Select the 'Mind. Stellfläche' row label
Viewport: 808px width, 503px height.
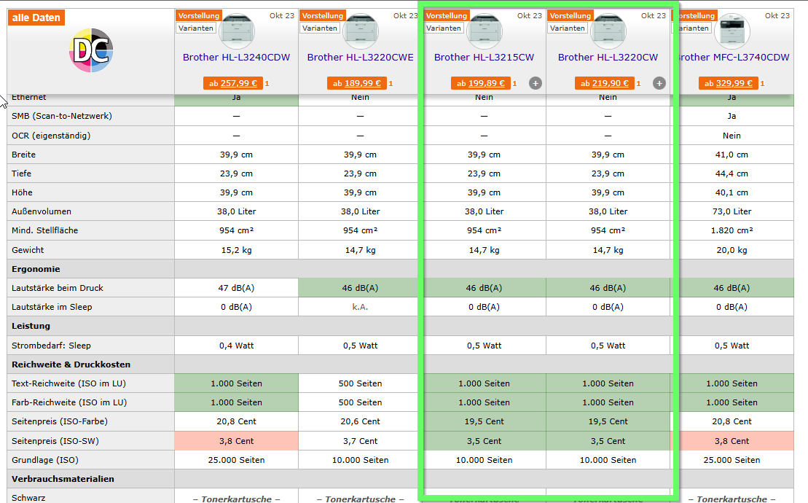[45, 230]
